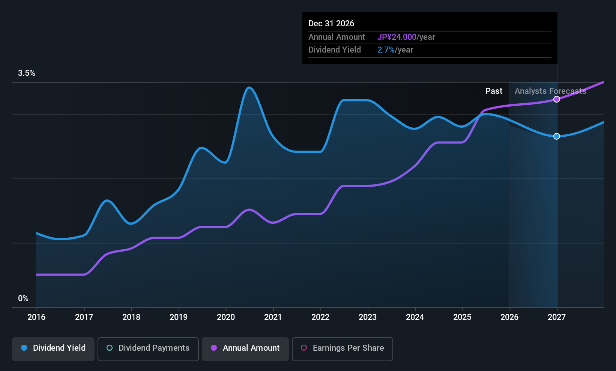This screenshot has width=616, height=371.
Task: Click the Dec 31 2026 tooltip header
Action: click(331, 24)
